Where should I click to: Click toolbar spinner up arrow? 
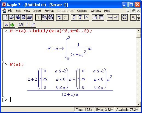[x=139, y=16]
